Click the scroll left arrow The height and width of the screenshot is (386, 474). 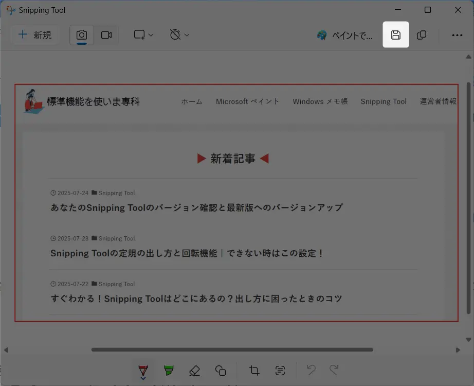click(x=6, y=350)
